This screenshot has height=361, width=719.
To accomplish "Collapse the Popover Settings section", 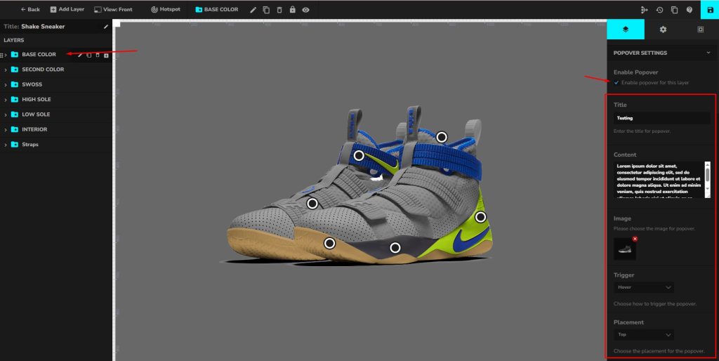I will [x=708, y=53].
